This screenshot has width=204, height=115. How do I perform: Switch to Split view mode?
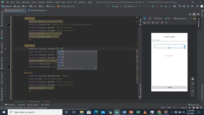(x=194, y=14)
